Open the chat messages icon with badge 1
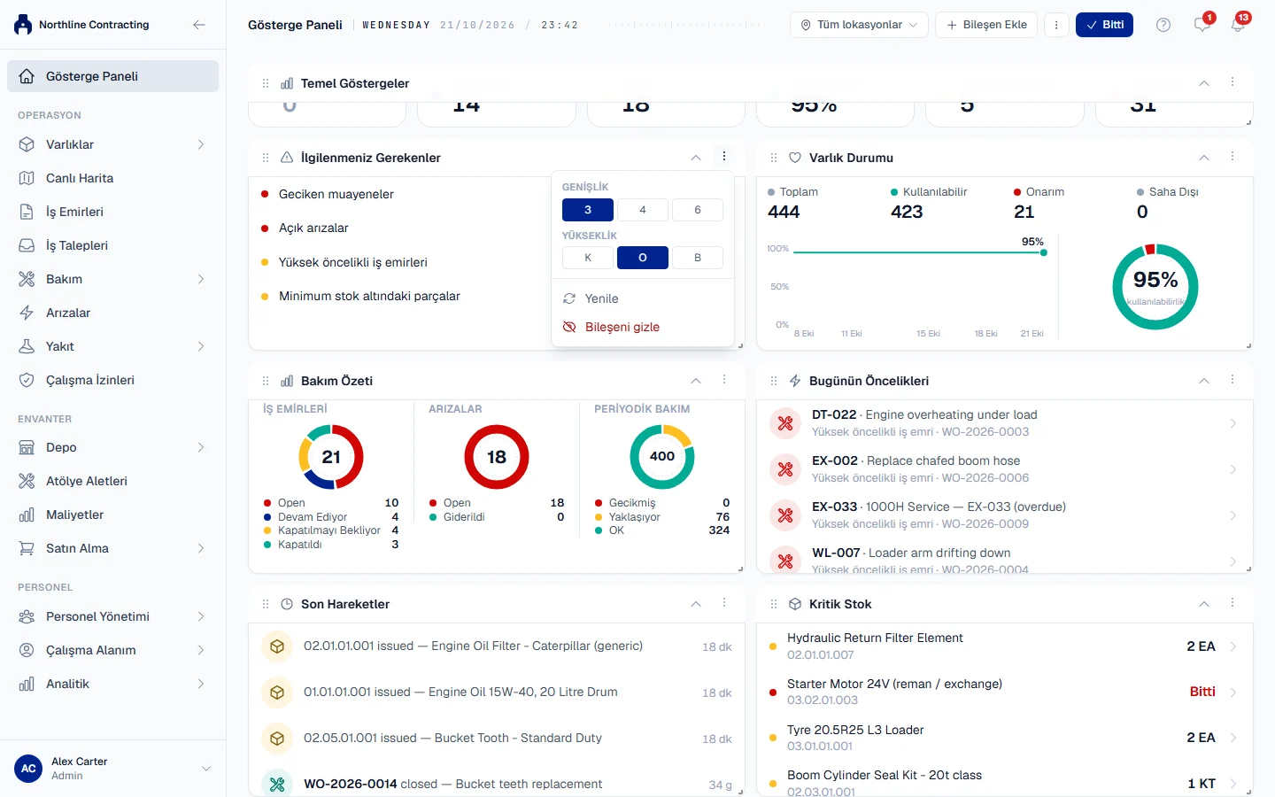 click(x=1202, y=24)
